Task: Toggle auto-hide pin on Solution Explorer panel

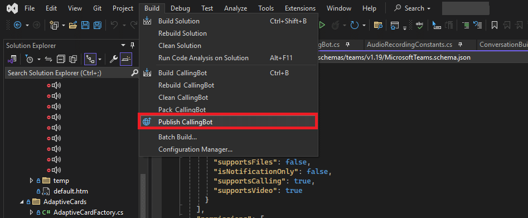Action: click(132, 46)
